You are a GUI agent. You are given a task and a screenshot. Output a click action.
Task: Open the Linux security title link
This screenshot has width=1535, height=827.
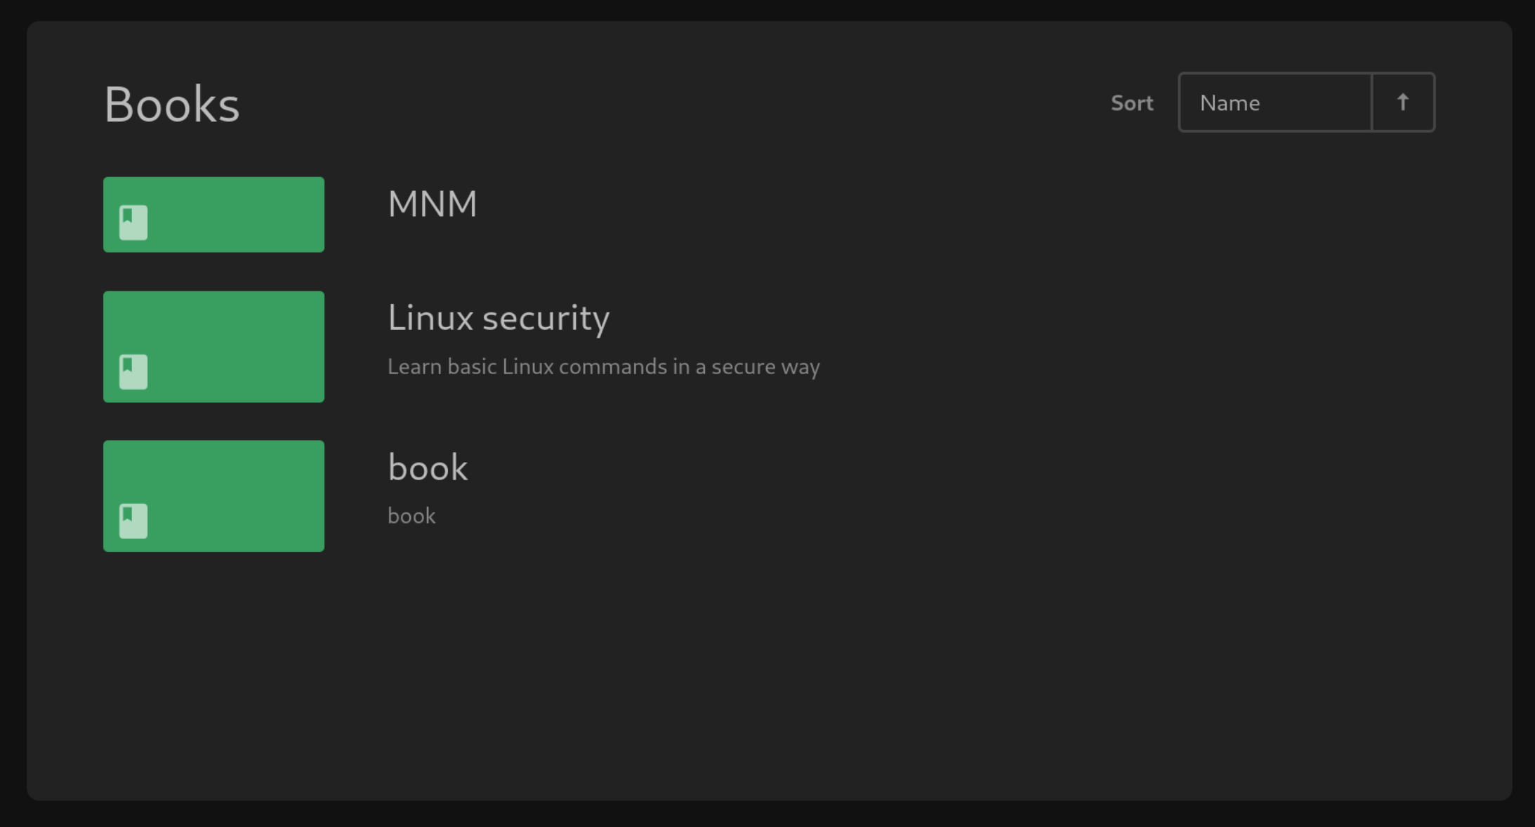[498, 318]
